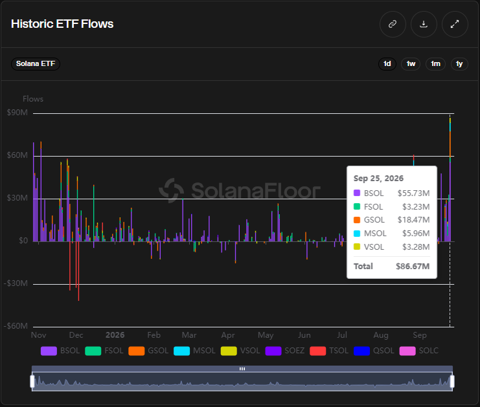Toggle GSOL series in legend
480x407 pixels.
point(148,351)
